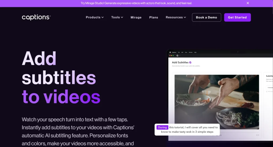This screenshot has height=147, width=273.
Task: Click the paragraph beginning 'Watch your speech turn'
Action: click(78, 132)
